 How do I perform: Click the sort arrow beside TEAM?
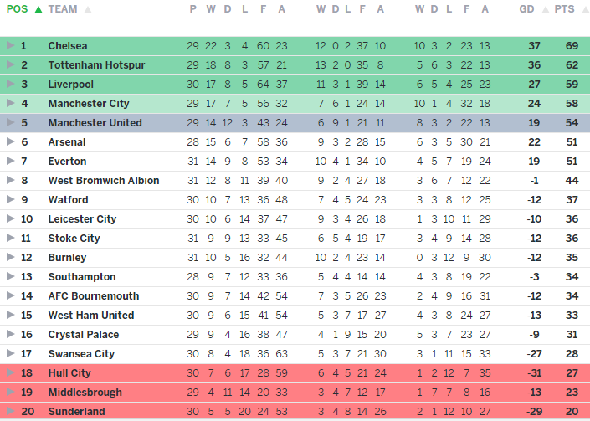pyautogui.click(x=88, y=10)
